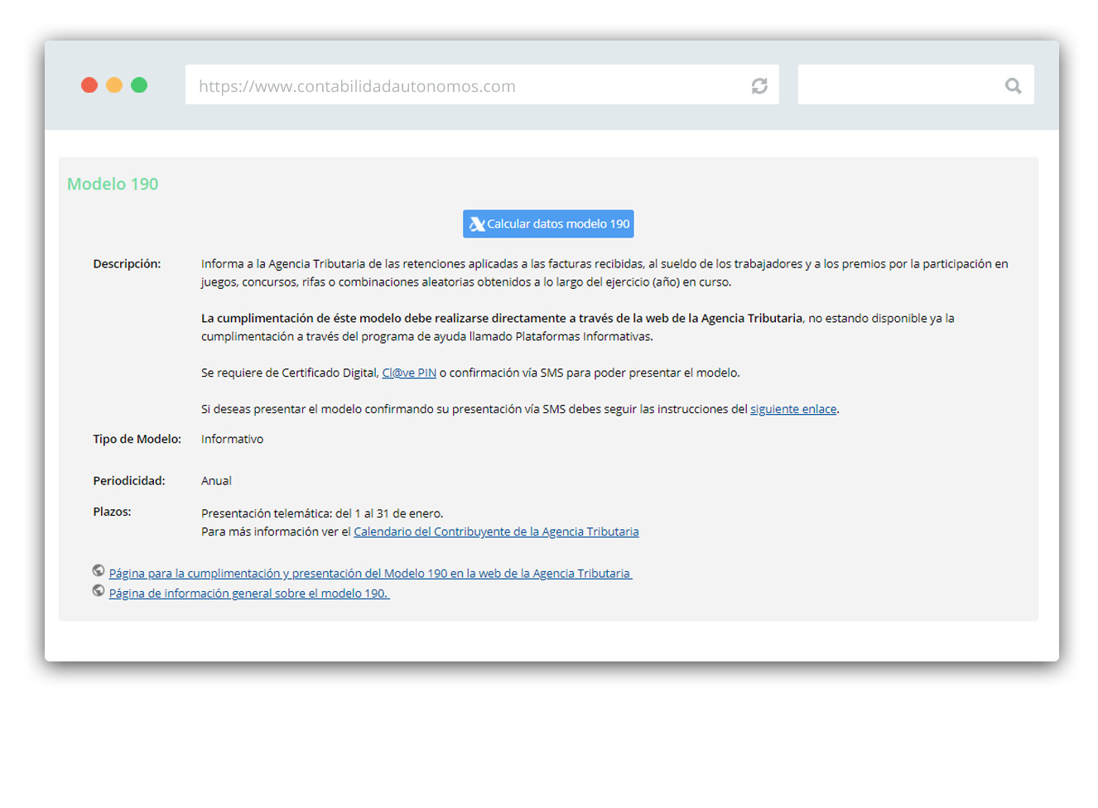Open the Cl@ve PIN link
This screenshot has width=1098, height=808.
coord(409,373)
